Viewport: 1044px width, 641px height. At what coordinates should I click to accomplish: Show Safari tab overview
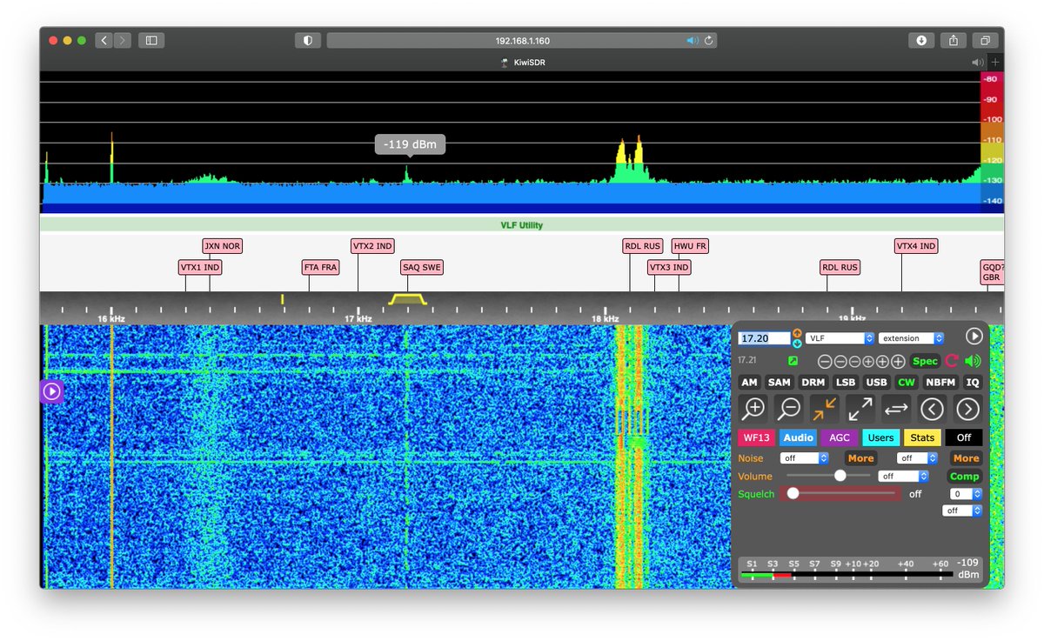click(986, 40)
